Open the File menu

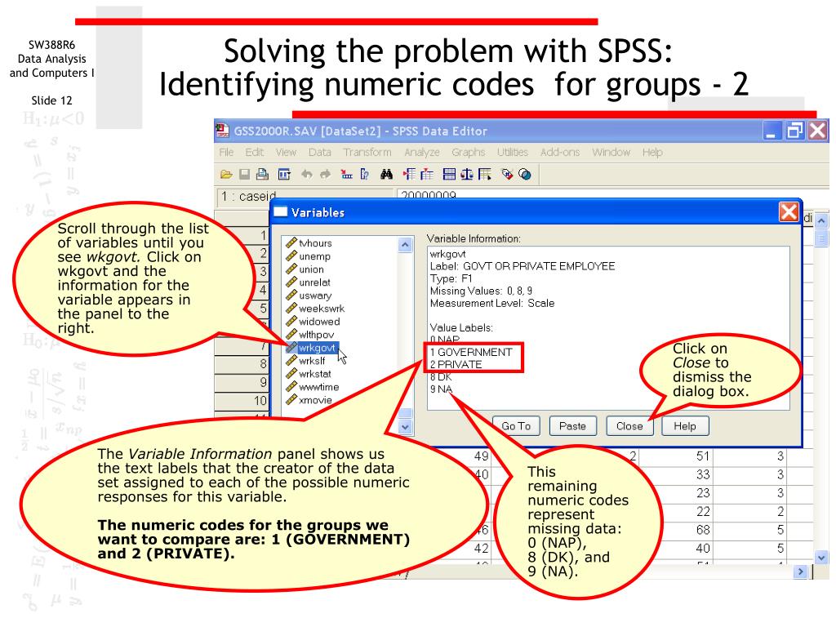[x=226, y=153]
